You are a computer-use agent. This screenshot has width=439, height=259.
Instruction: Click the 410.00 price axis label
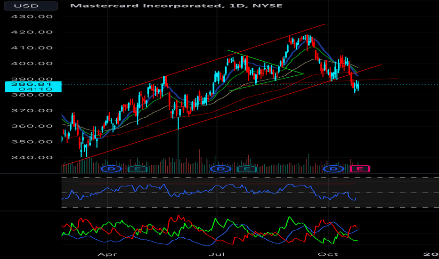(x=32, y=48)
